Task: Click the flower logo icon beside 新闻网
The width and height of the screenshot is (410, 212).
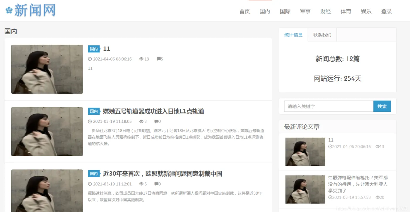Action: (9, 10)
